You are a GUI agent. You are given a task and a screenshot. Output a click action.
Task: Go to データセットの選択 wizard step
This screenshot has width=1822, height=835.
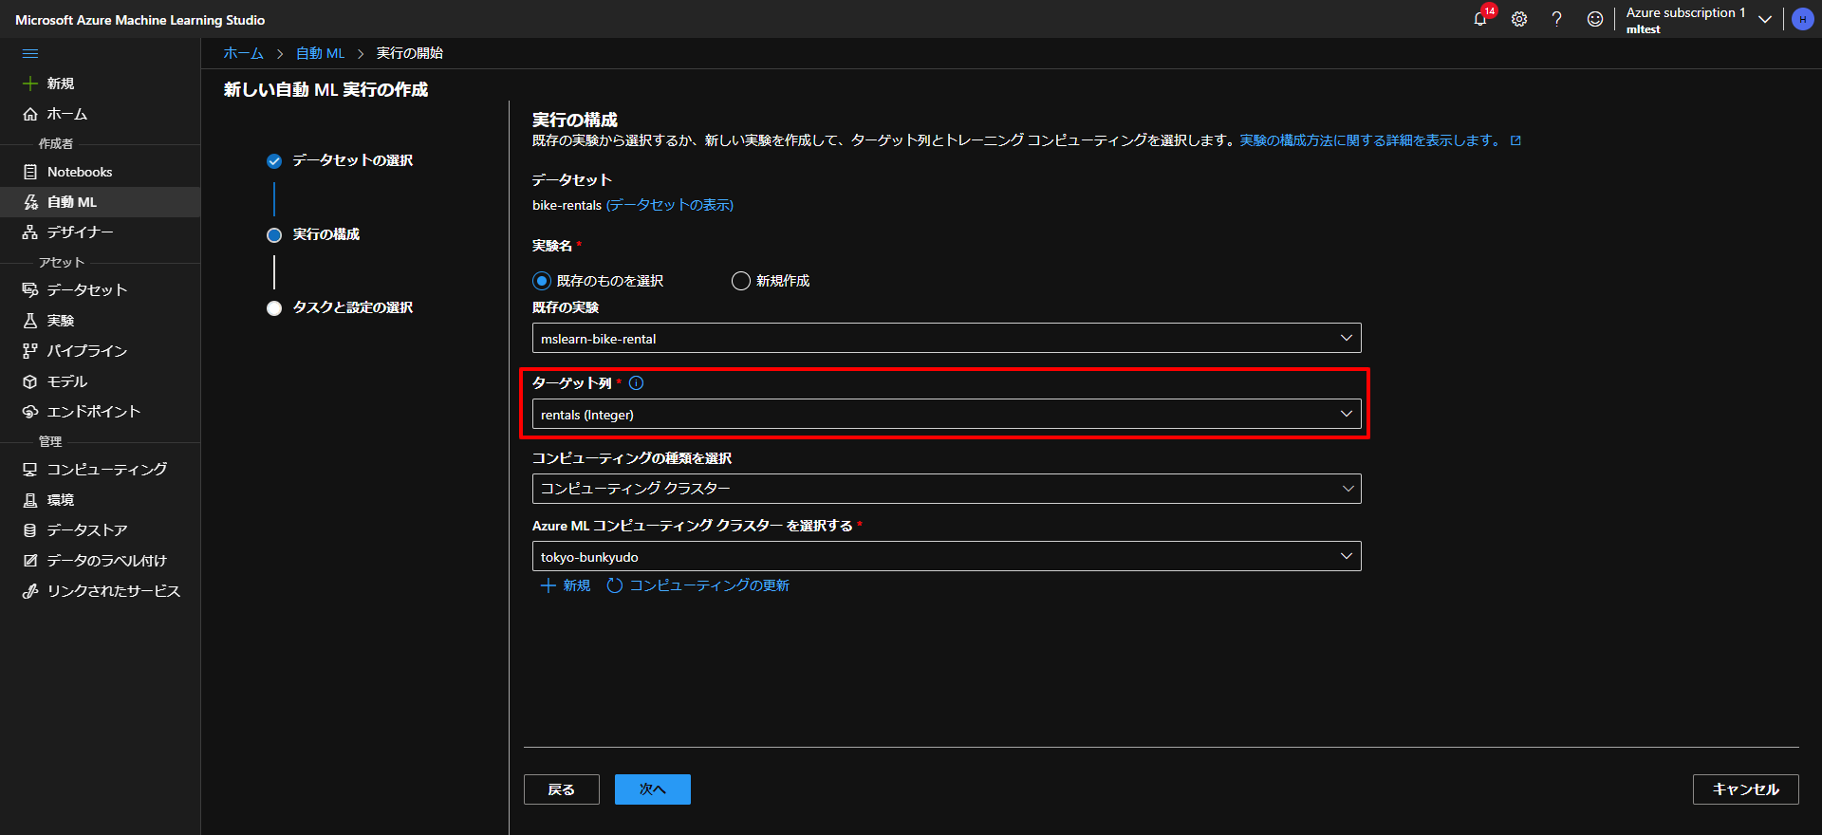(352, 160)
